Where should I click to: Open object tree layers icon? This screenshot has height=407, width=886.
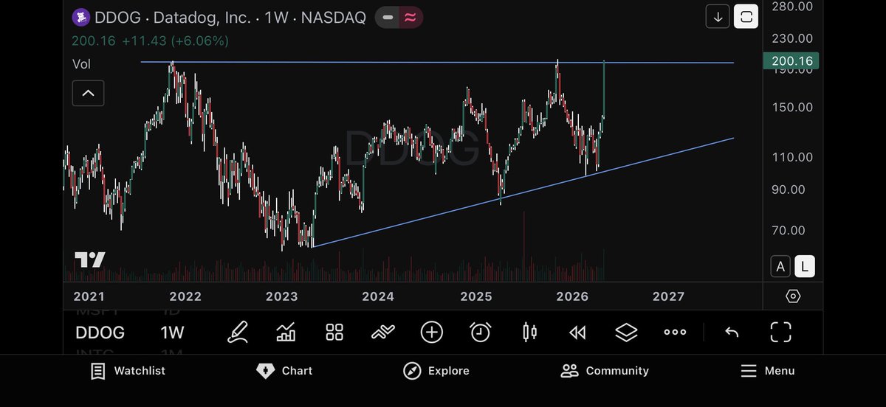[626, 333]
